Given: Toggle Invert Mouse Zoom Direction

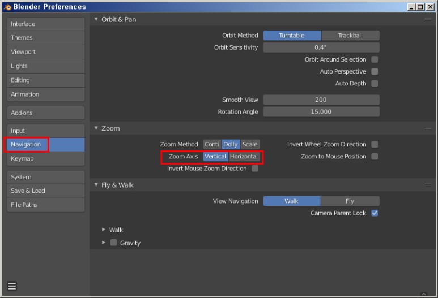Looking at the screenshot, I should (x=255, y=169).
